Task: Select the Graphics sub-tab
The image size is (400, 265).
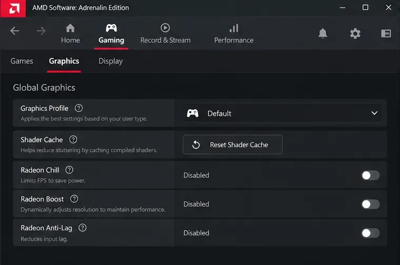Action: (x=64, y=61)
